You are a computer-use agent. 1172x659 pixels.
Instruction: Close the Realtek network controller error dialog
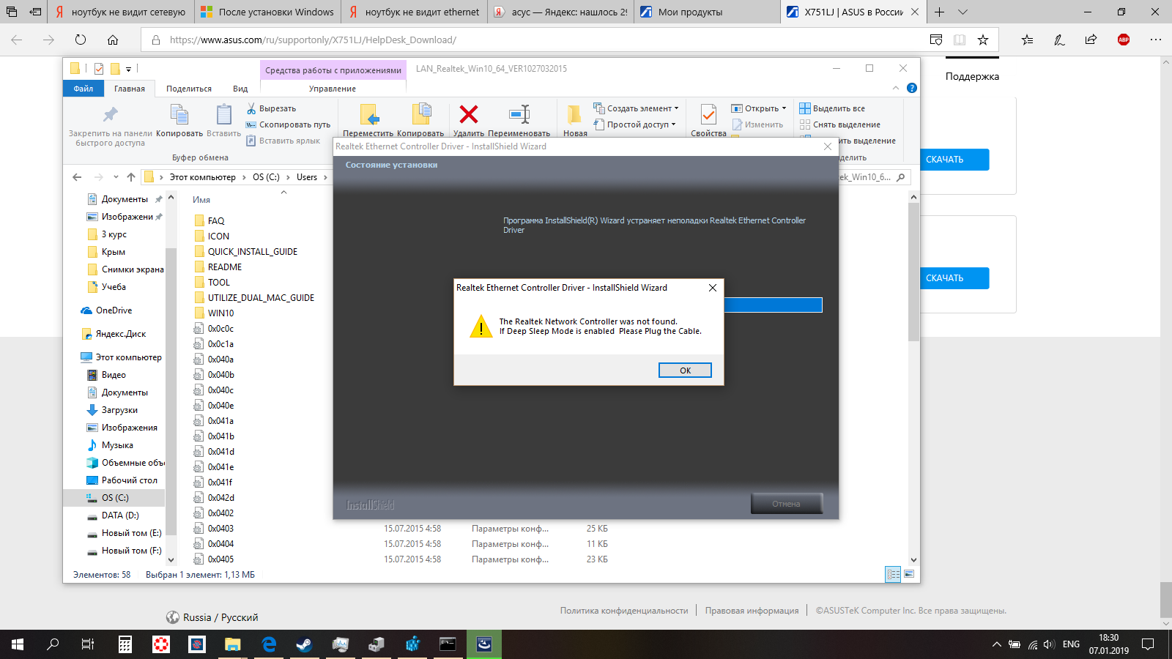[712, 288]
